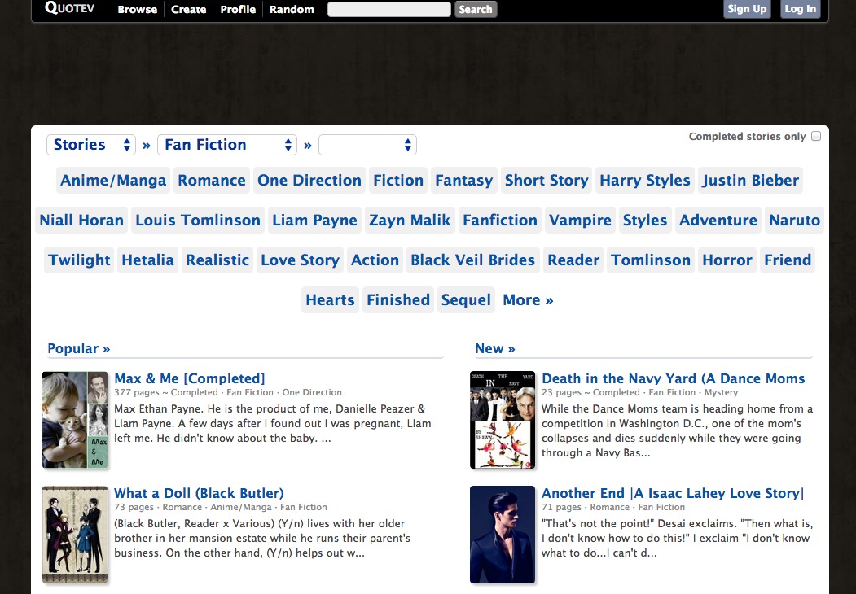
Task: Click '73 pages · Romance · Anime/Manga' metadata line
Action: (x=221, y=507)
